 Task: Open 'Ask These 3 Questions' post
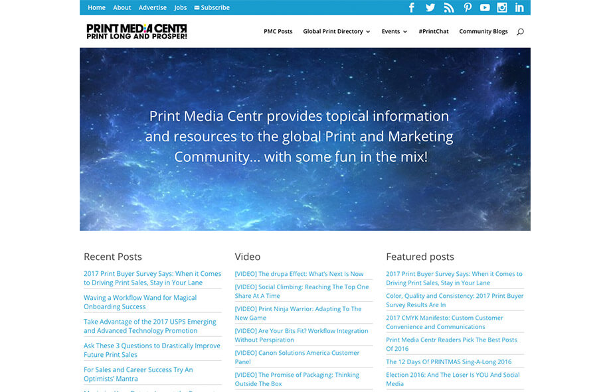pos(152,350)
